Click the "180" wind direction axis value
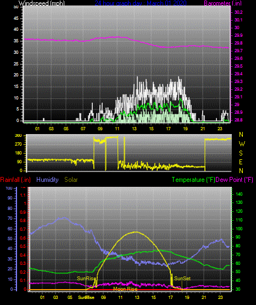Image resolution: width=256 pixels, height=305 pixels. coord(18,153)
